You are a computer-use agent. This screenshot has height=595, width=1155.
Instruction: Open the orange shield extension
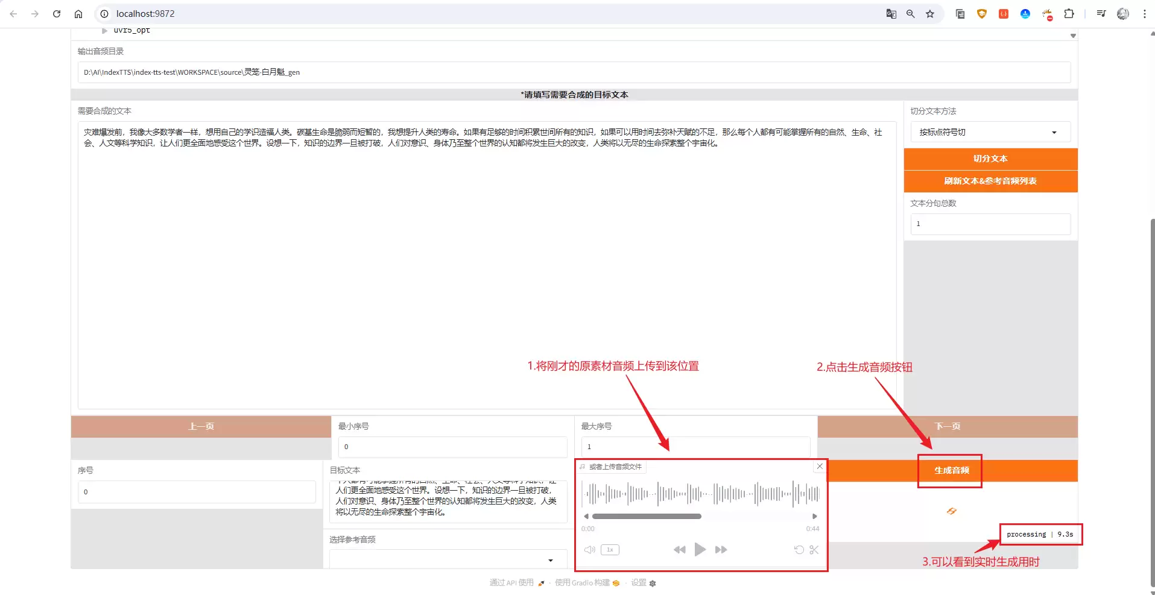[x=982, y=14]
